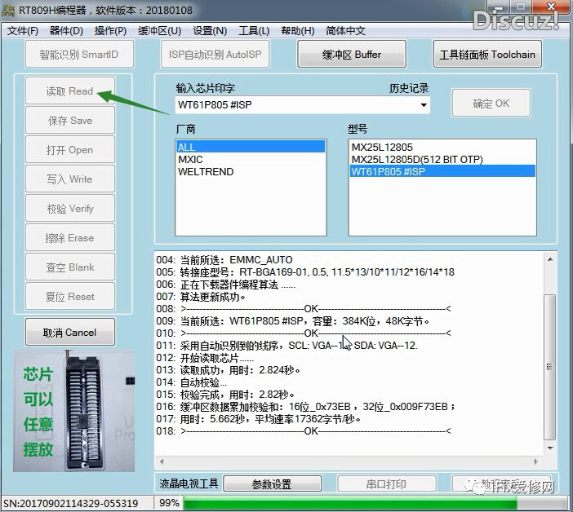
Task: Open the 缓冲区 Buffer panel
Action: (x=352, y=55)
